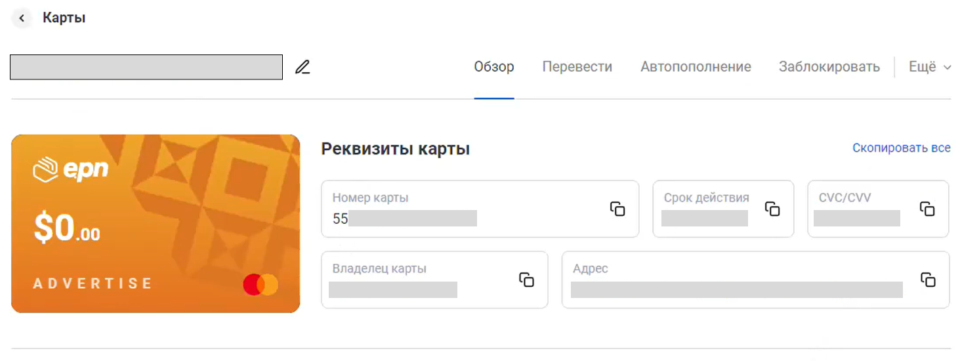Click the Скопировать все link

click(x=902, y=148)
